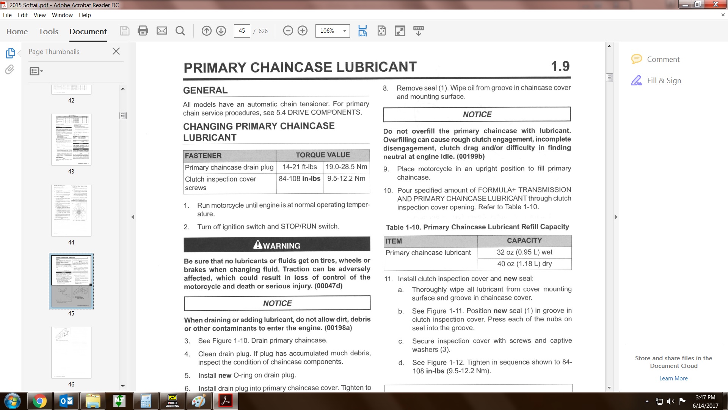
Task: Select page 44 thumbnail
Action: tap(71, 210)
